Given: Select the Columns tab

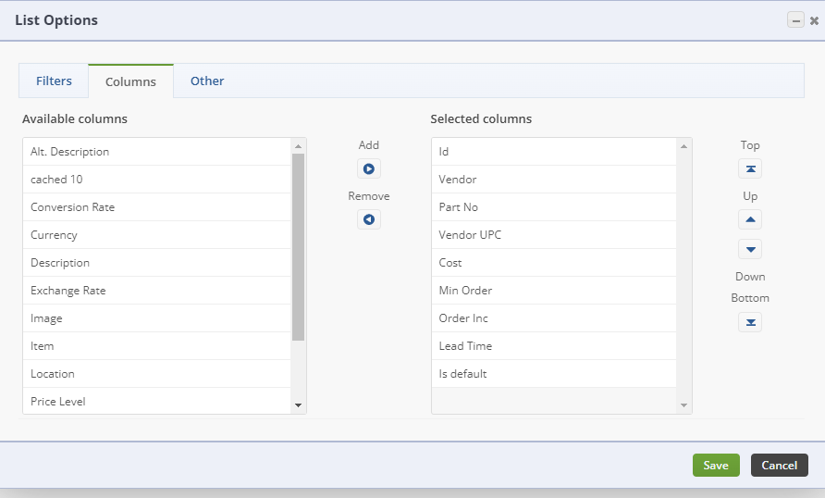Looking at the screenshot, I should (130, 81).
